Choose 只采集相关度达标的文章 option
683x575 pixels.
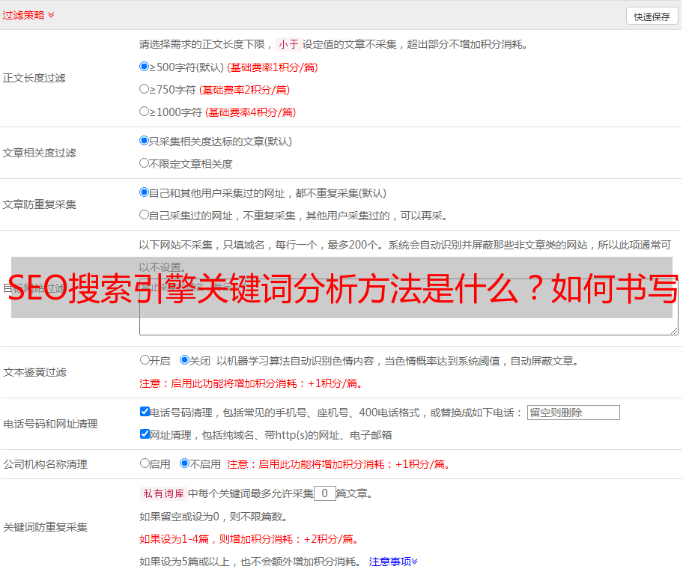[145, 141]
